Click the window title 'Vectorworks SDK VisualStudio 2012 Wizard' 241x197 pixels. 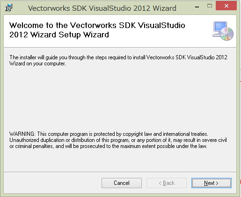click(102, 8)
